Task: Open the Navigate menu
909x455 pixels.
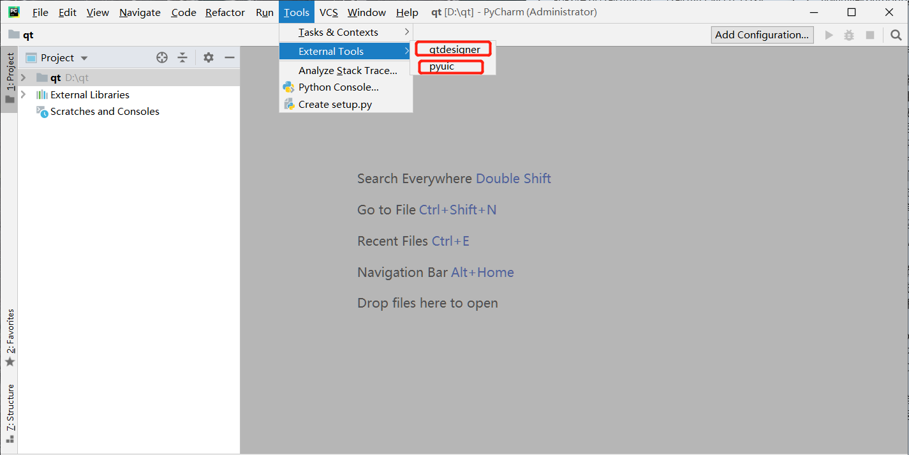Action: click(x=140, y=12)
